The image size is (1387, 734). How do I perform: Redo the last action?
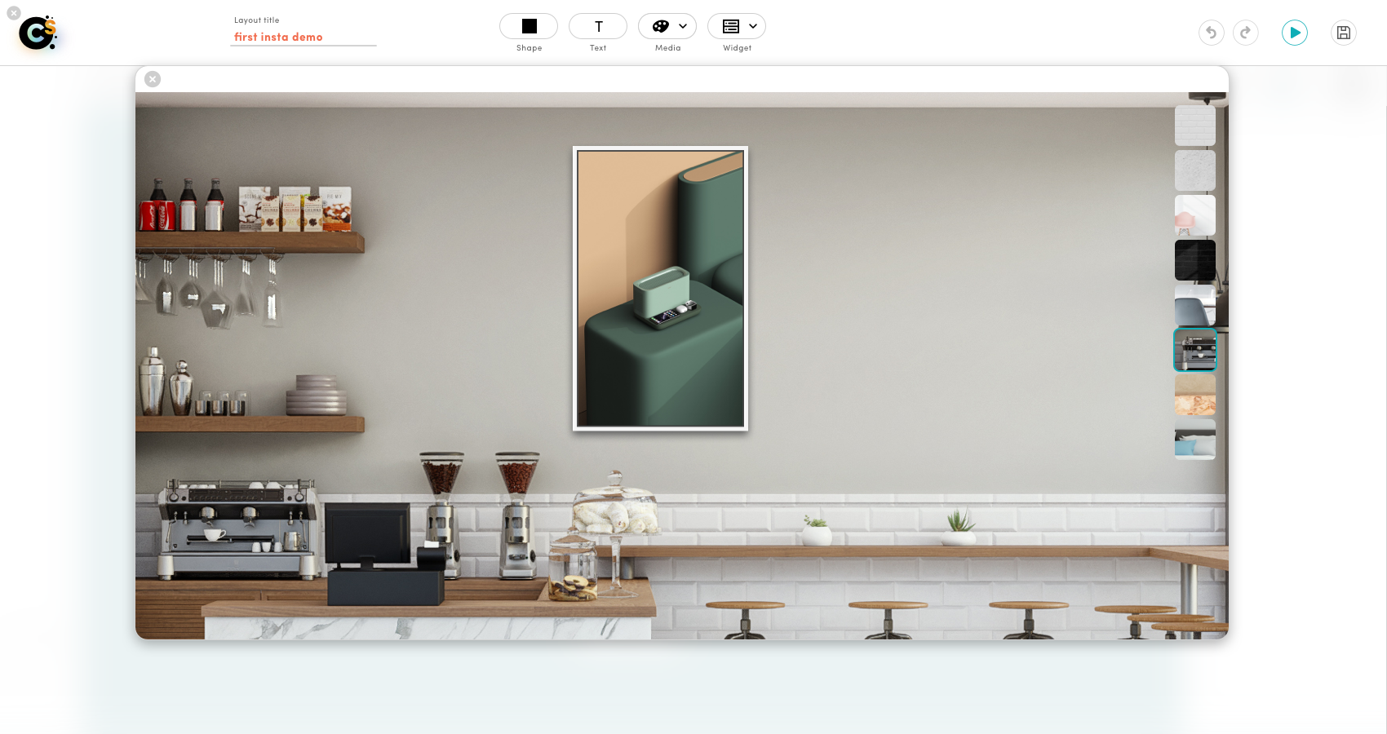[x=1246, y=33]
